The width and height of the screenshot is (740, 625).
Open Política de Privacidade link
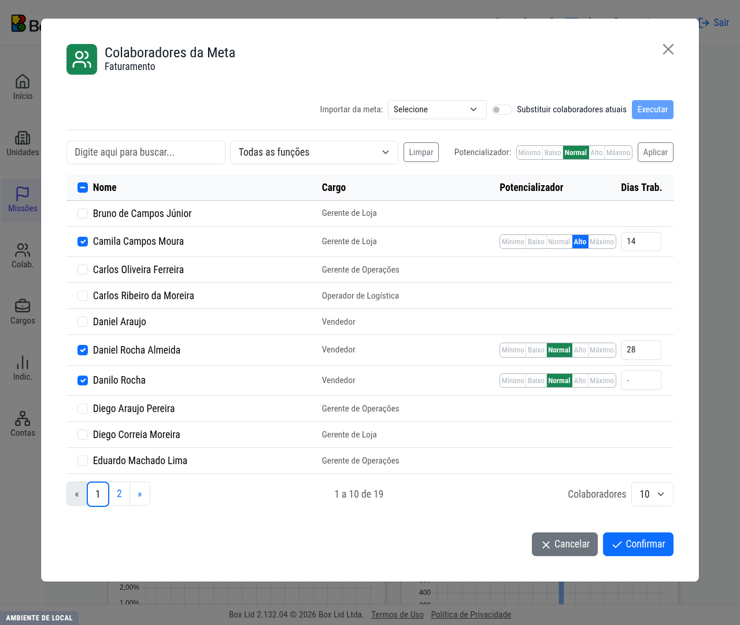[x=471, y=615]
